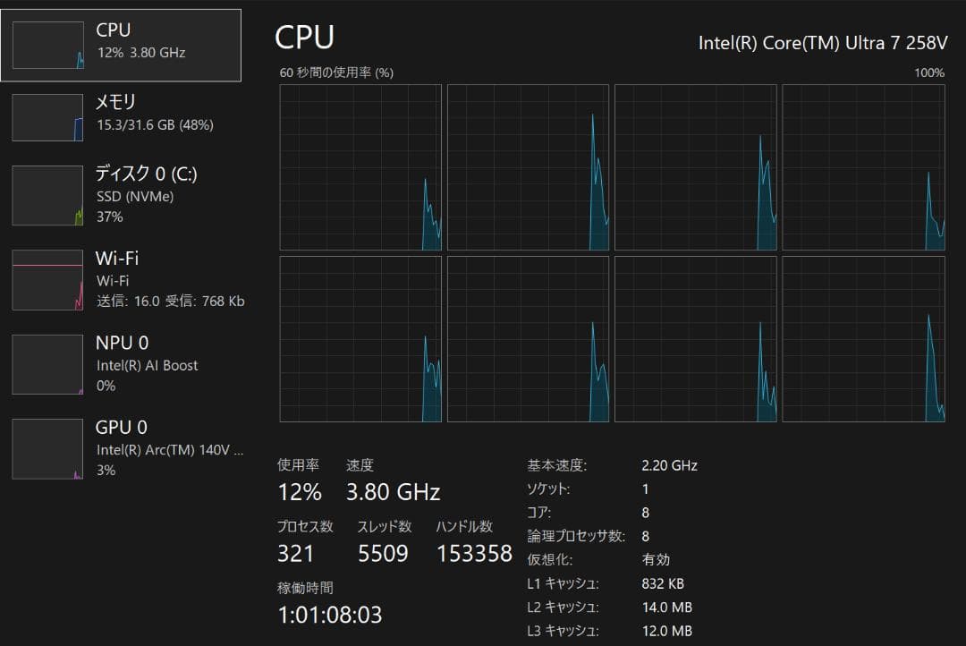
Task: Click the top-right logical processor graph
Action: tap(863, 167)
